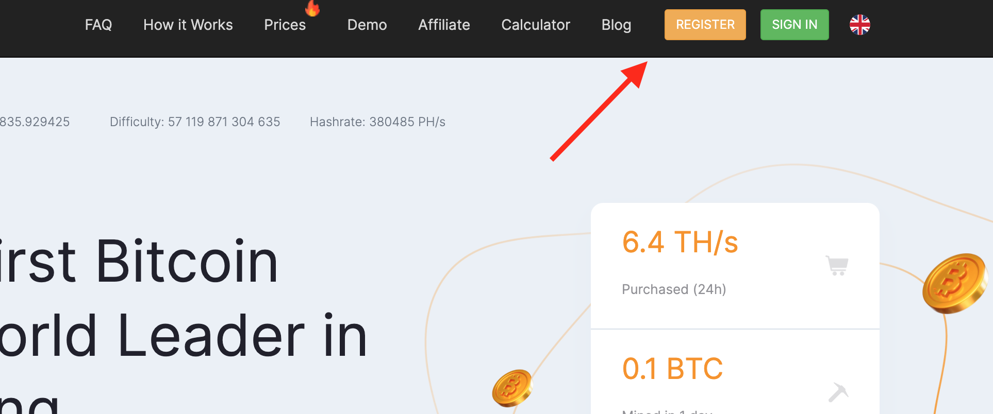Click the 0.1 BTC value
Screen dimensions: 993x414
pos(673,369)
